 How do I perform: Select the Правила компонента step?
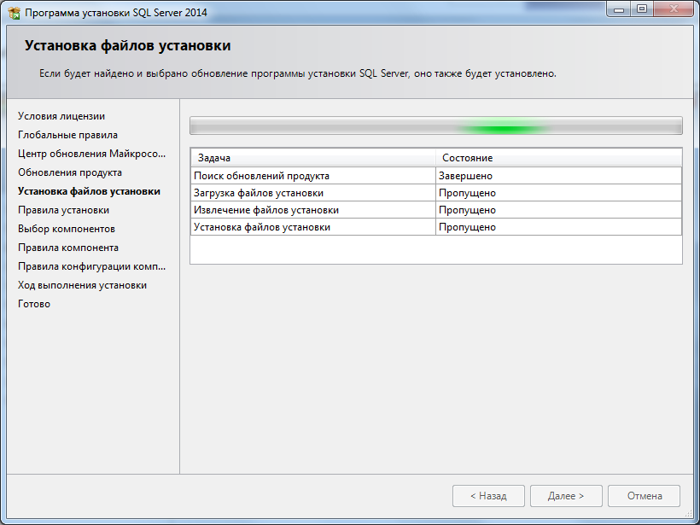pos(68,248)
